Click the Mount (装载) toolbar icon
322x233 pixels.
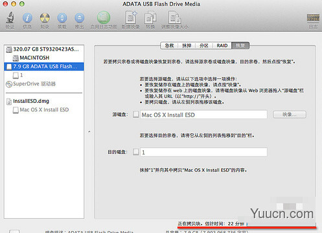pyautogui.click(x=62, y=17)
